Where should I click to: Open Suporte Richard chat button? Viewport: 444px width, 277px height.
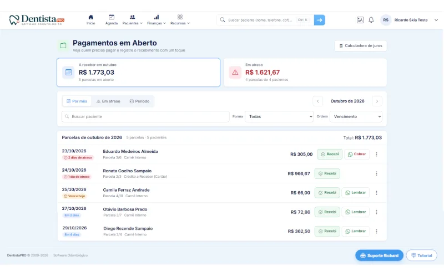click(x=379, y=255)
